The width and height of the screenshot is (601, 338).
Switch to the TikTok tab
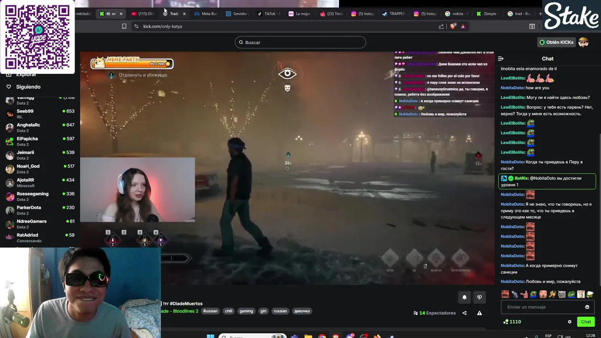pos(268,14)
